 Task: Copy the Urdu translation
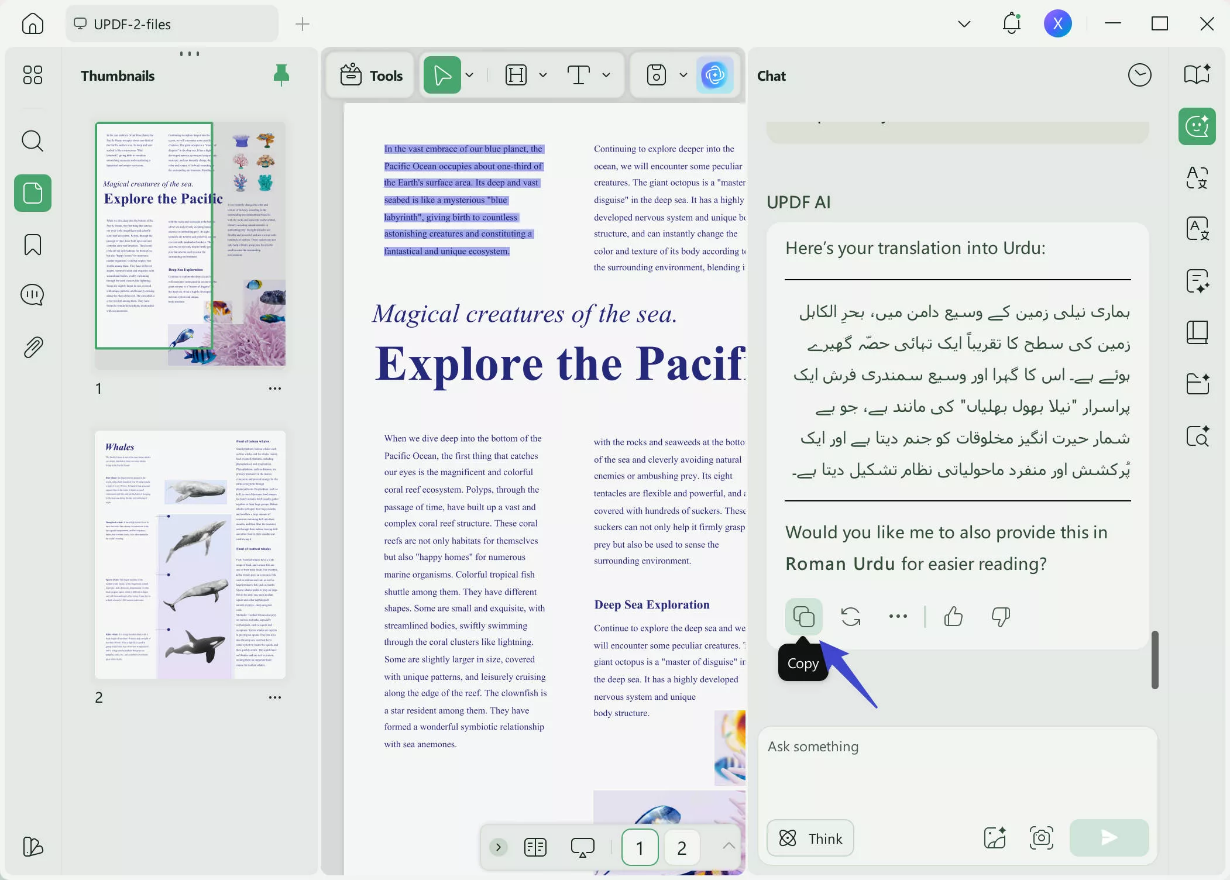(803, 616)
